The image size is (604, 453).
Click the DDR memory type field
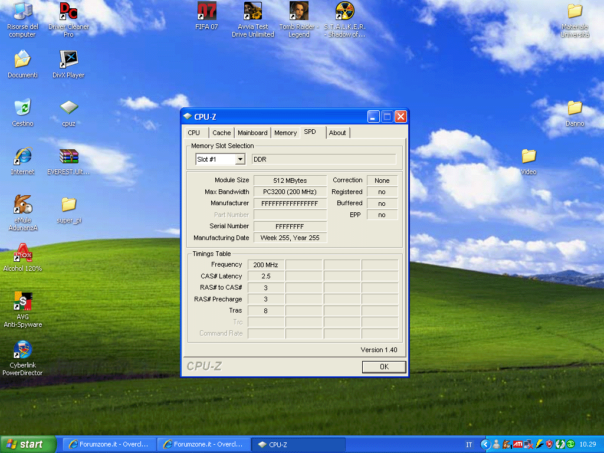[x=324, y=159]
